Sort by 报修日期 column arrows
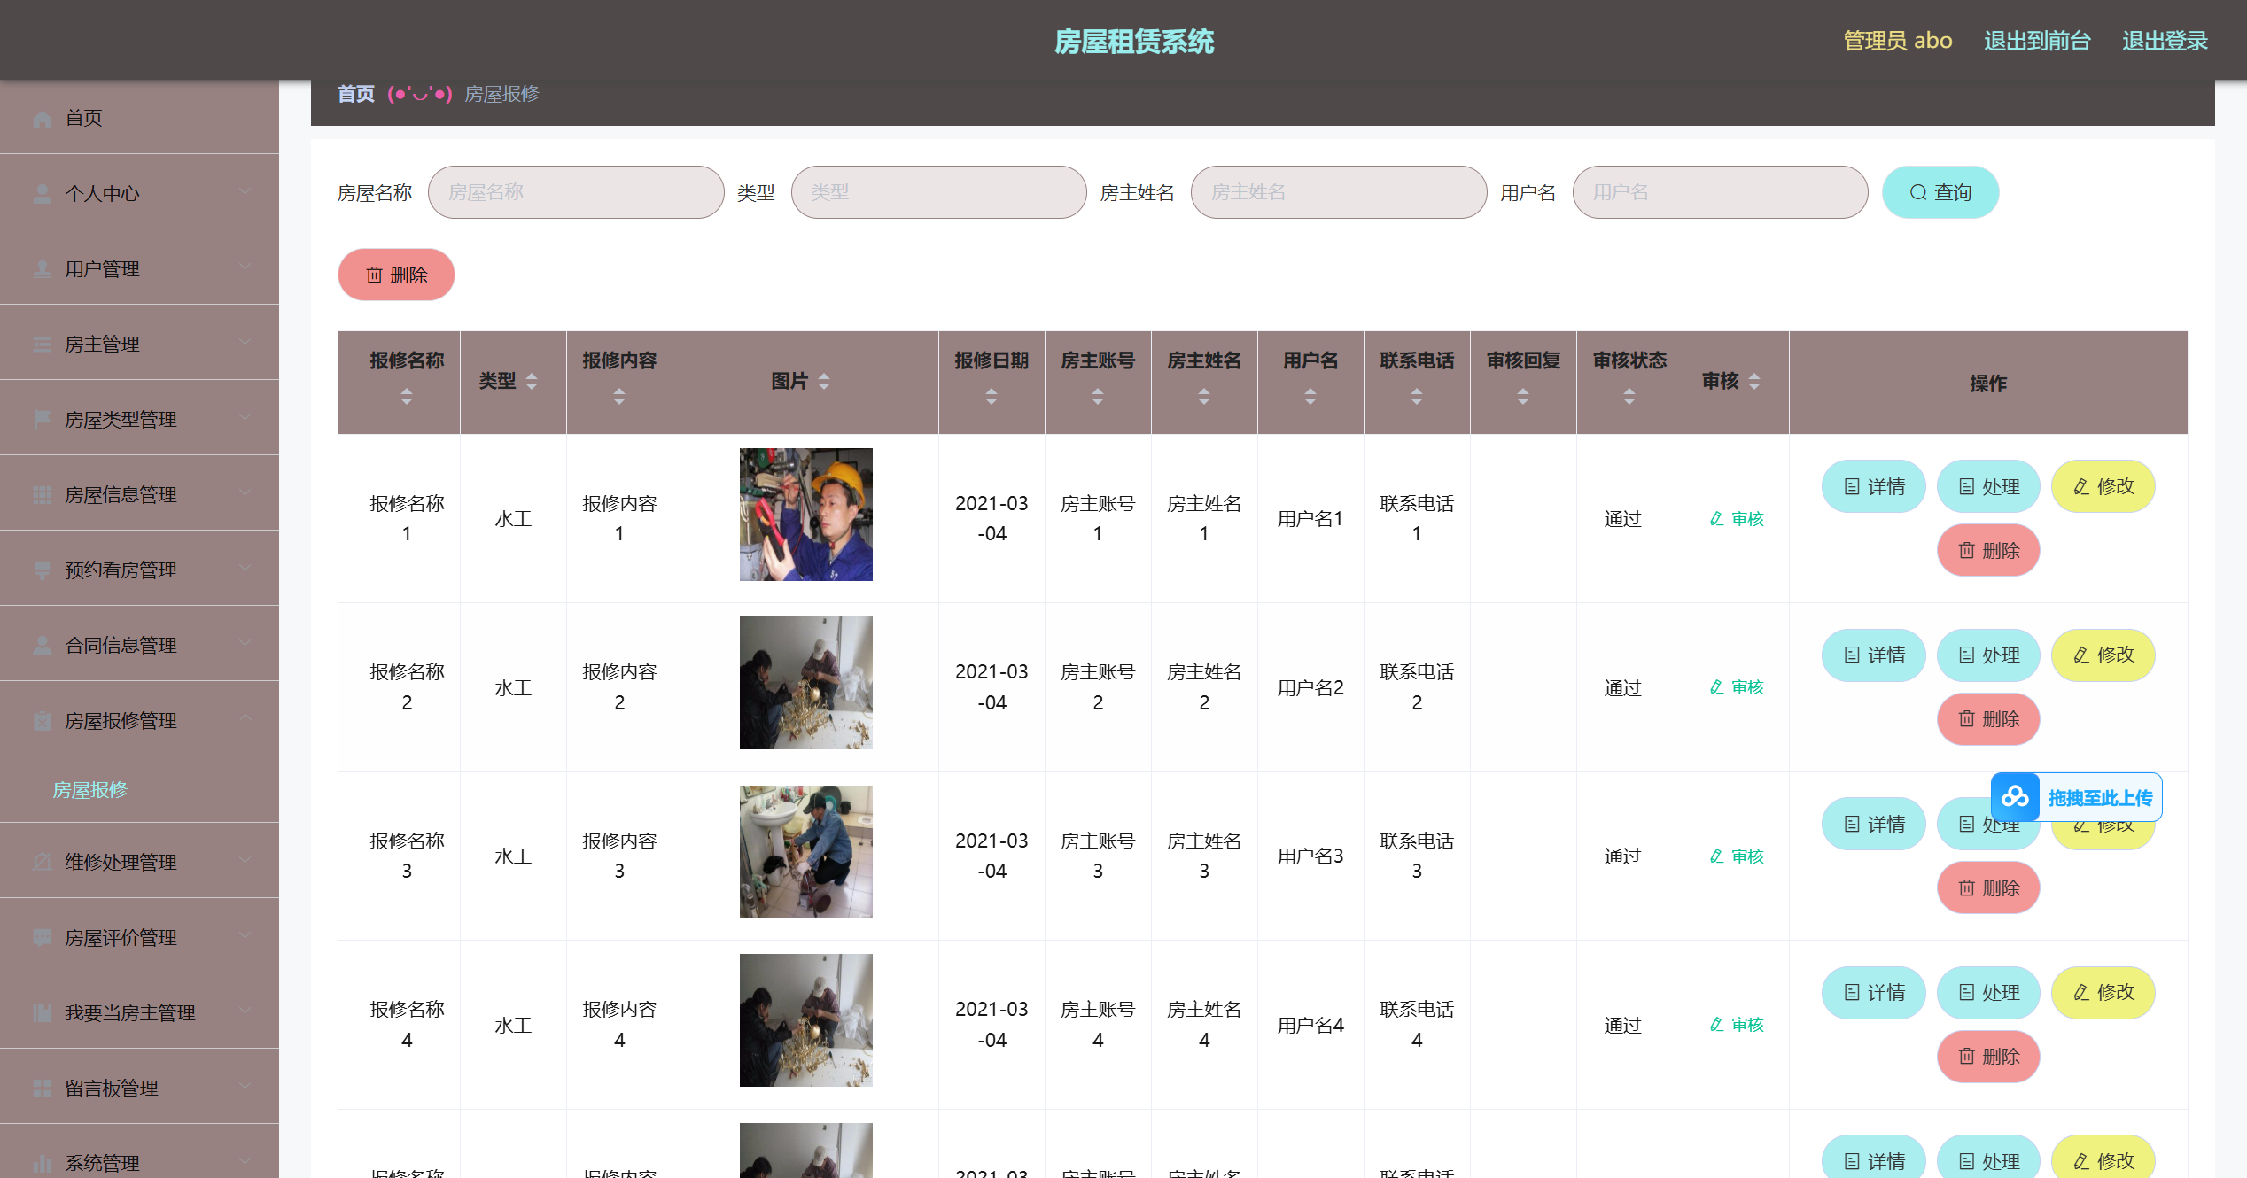 point(991,397)
